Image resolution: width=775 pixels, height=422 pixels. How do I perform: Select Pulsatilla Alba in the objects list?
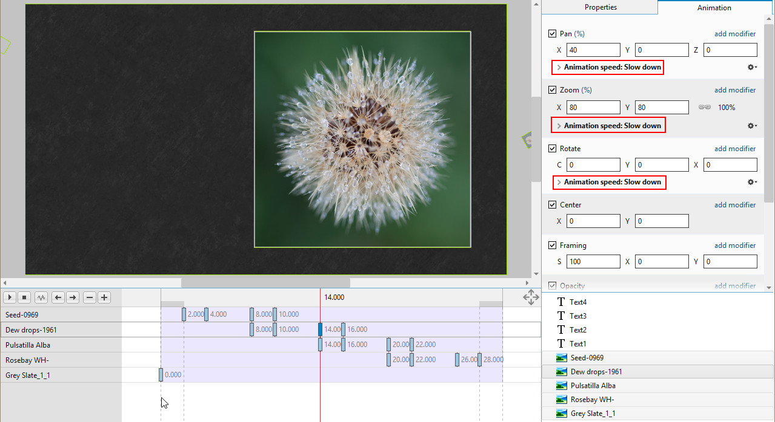point(593,386)
